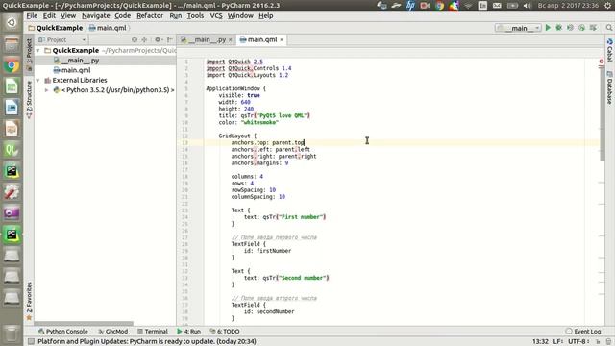Open the Python Console tool window
Image resolution: width=615 pixels, height=346 pixels.
(x=63, y=332)
